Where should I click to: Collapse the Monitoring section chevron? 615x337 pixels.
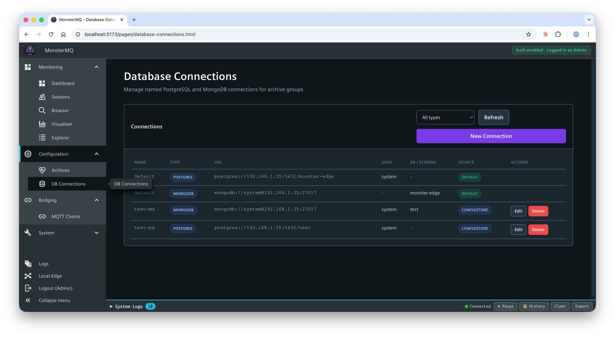(96, 67)
